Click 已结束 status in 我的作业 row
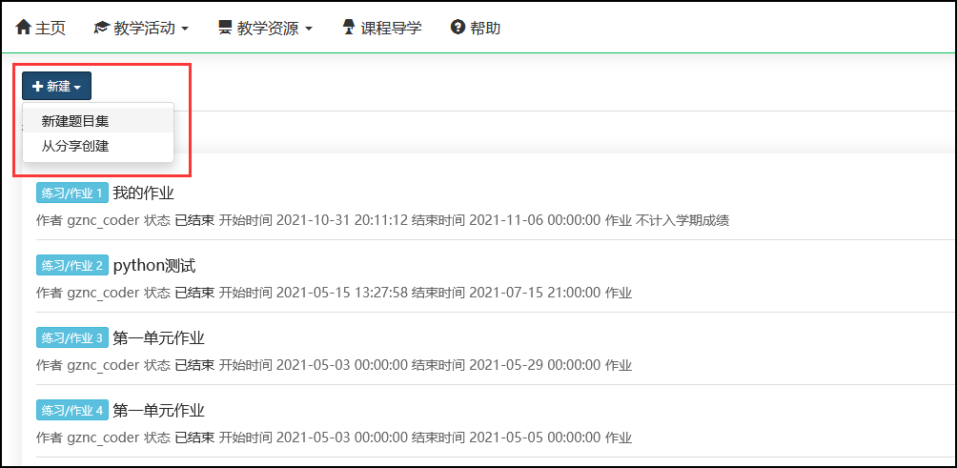This screenshot has height=468, width=957. (x=194, y=221)
